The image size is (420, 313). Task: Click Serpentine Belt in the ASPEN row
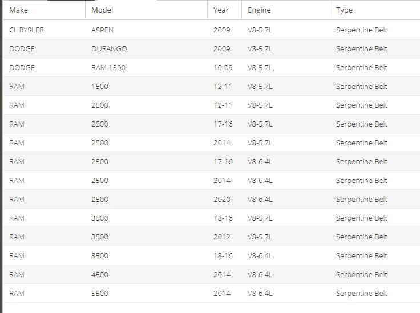click(362, 30)
